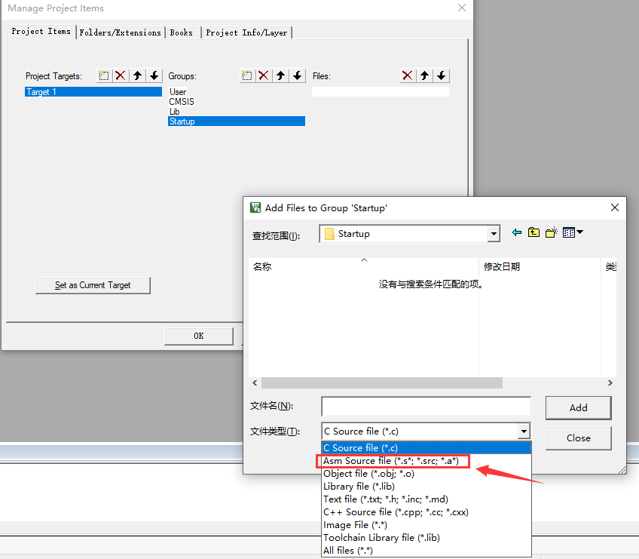Image resolution: width=639 pixels, height=559 pixels.
Task: Go up one folder level
Action: click(x=534, y=233)
